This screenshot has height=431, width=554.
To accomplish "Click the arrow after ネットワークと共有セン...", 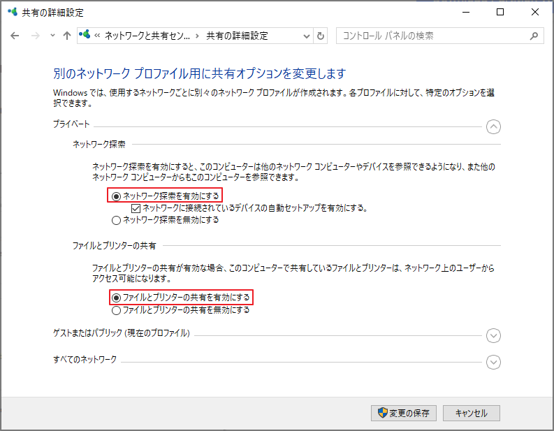I will [x=198, y=36].
